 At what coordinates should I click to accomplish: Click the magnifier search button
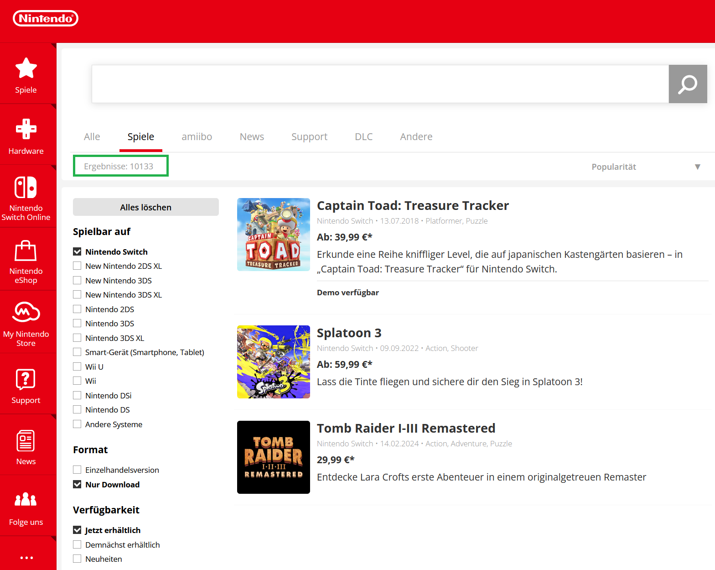pyautogui.click(x=688, y=84)
